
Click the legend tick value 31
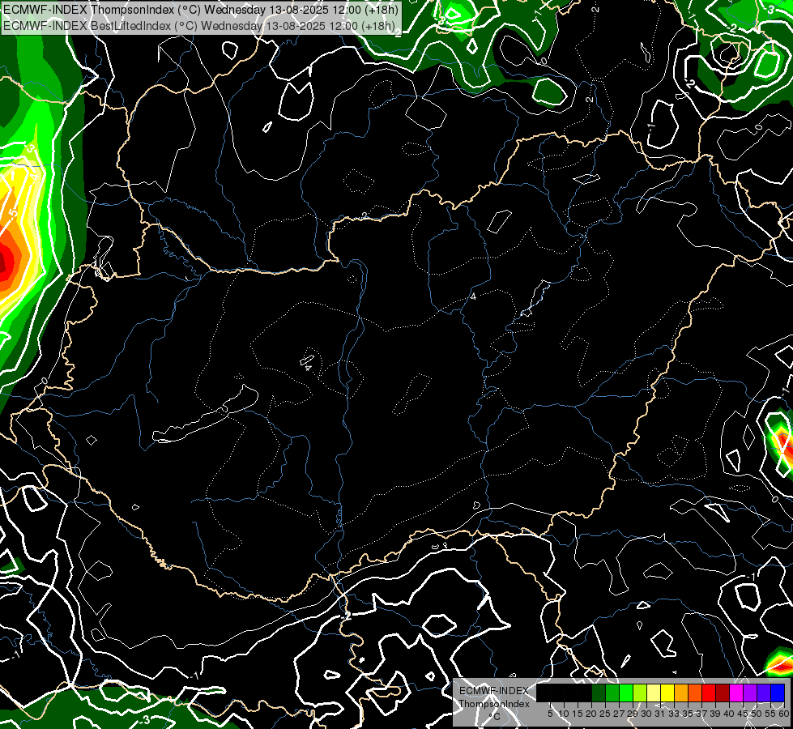[660, 714]
